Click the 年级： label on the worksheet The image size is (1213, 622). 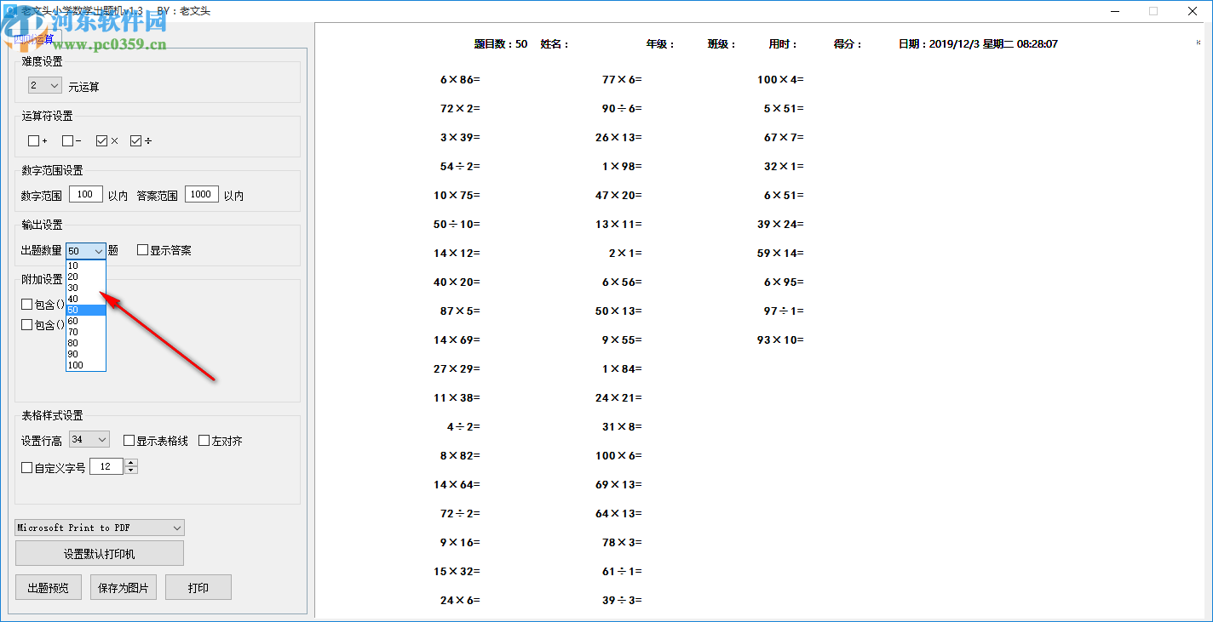pyautogui.click(x=660, y=44)
